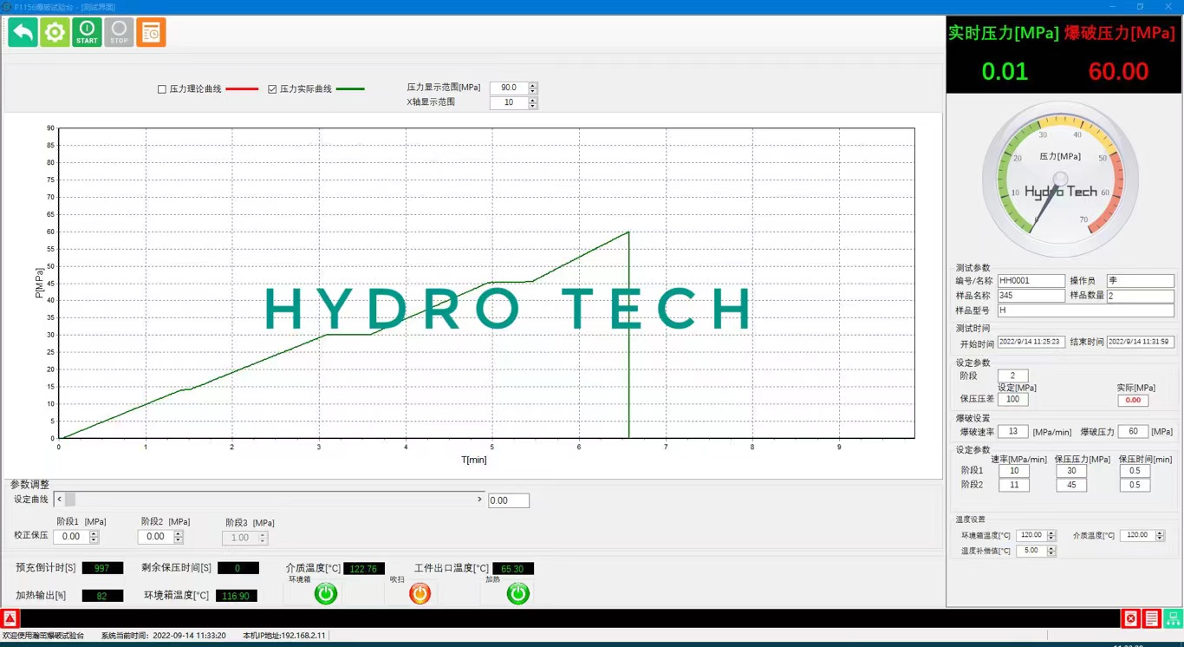Uncheck the 压力实际曲线 checkbox
The width and height of the screenshot is (1184, 647).
pos(272,89)
